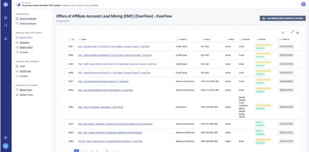Sort the table by Name column
The width and height of the screenshot is (309, 152).
[x=83, y=40]
